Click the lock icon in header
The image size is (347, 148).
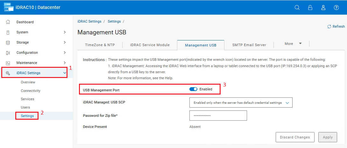310,8
